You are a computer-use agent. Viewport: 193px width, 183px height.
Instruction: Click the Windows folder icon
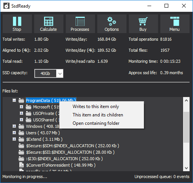tap(21, 126)
